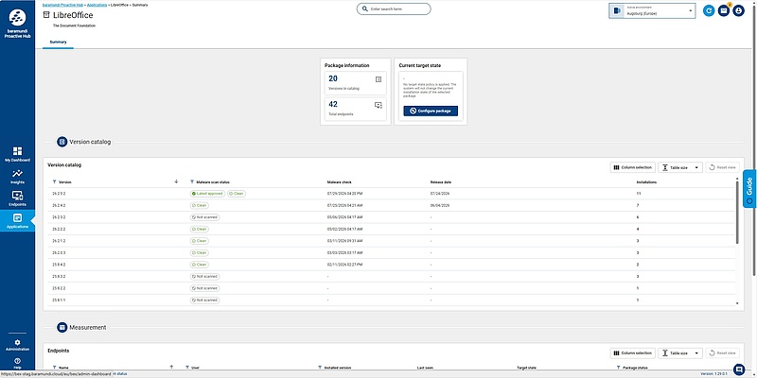Screen dimensions: 757x378
Task: Filter Installed version column funnel icon
Action: 320,368
